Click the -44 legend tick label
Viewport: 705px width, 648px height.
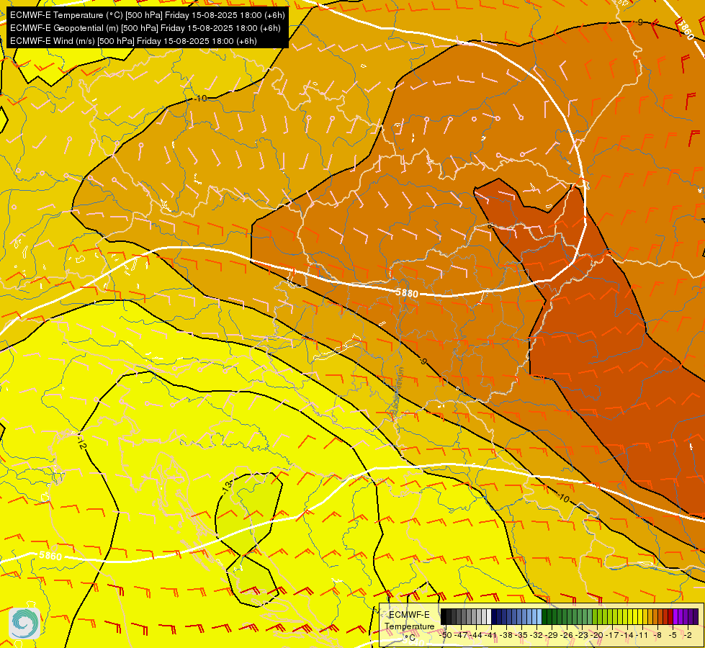tap(477, 635)
